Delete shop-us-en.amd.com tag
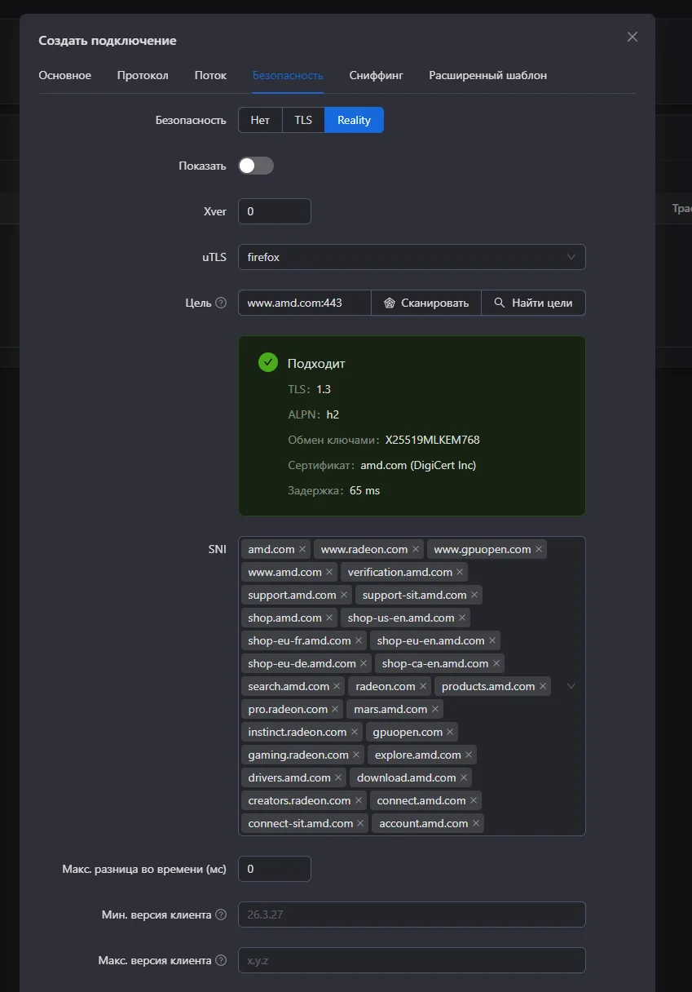 [462, 618]
